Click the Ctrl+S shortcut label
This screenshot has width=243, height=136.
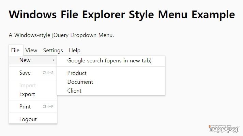coord(48,73)
